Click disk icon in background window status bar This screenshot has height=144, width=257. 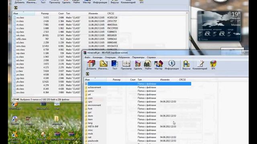(14, 100)
